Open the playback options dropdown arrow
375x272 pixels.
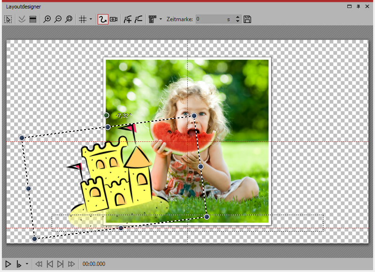pos(27,264)
